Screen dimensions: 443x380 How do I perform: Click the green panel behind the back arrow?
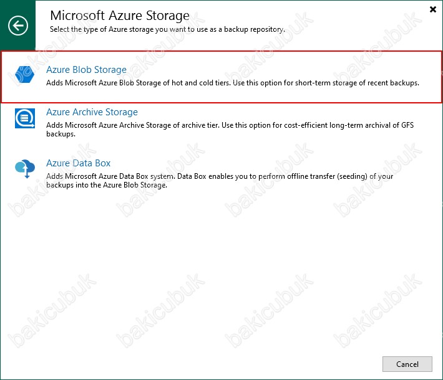click(18, 26)
